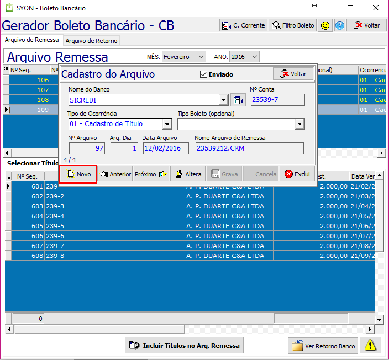
Task: Select title row 606 239-6
Action: click(190, 236)
